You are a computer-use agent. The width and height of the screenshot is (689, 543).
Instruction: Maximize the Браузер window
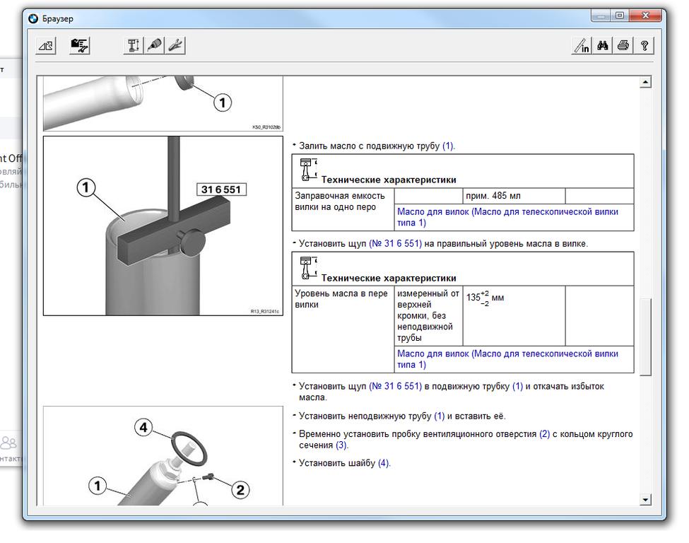620,15
